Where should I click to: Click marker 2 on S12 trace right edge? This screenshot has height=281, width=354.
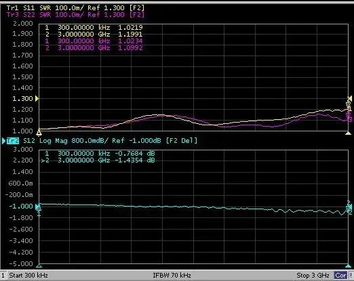pyautogui.click(x=349, y=208)
